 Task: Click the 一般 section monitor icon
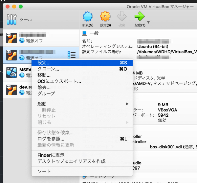(x=85, y=33)
